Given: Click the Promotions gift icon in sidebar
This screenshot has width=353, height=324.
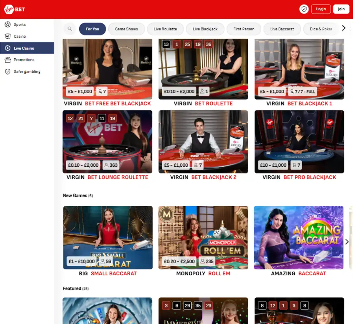Looking at the screenshot, I should click(8, 60).
